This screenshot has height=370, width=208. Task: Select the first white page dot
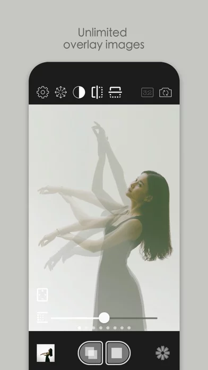(80, 328)
